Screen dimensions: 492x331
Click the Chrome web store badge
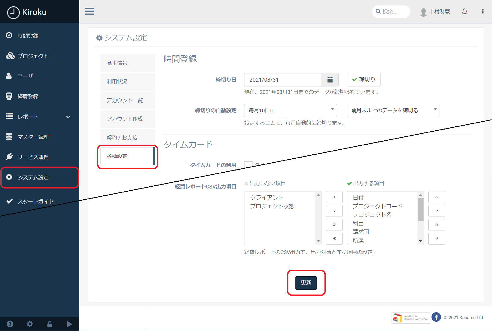click(x=410, y=318)
